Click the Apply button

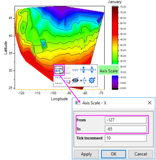(86, 154)
